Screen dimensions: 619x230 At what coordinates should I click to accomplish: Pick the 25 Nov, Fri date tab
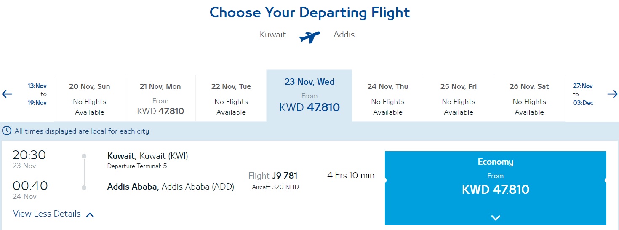(459, 99)
